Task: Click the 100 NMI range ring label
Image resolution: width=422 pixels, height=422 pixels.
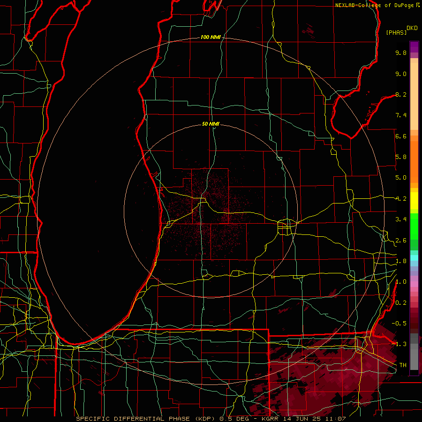Action: (211, 37)
